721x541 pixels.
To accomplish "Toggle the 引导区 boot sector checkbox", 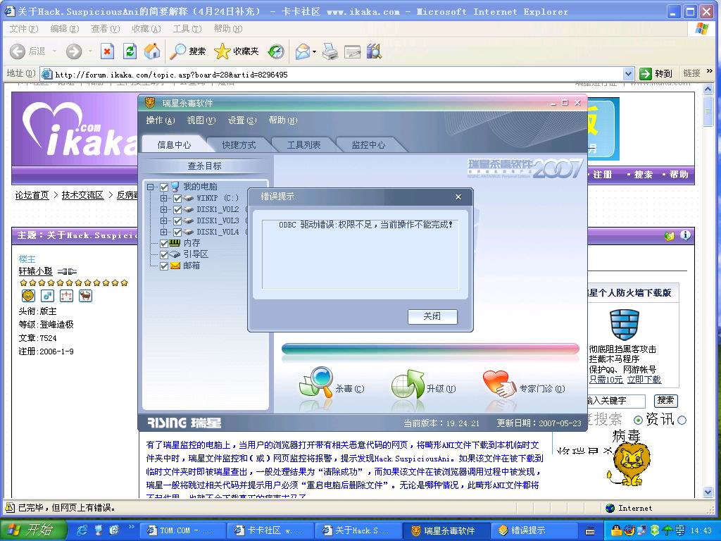I will point(163,254).
